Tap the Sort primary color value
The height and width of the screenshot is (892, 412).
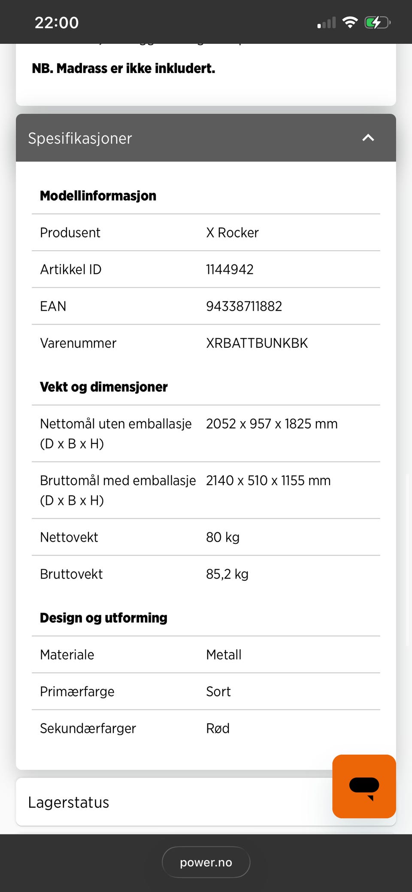click(218, 692)
